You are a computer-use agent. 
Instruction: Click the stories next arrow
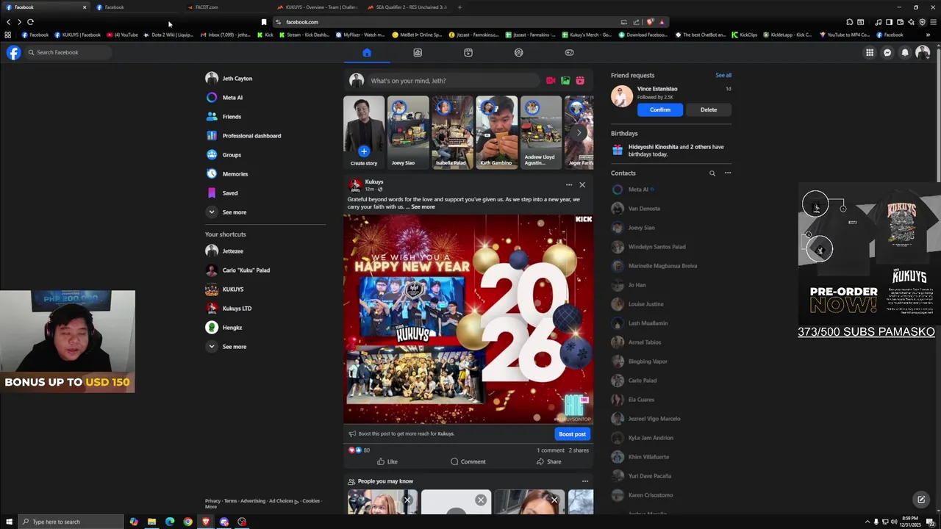tap(580, 133)
